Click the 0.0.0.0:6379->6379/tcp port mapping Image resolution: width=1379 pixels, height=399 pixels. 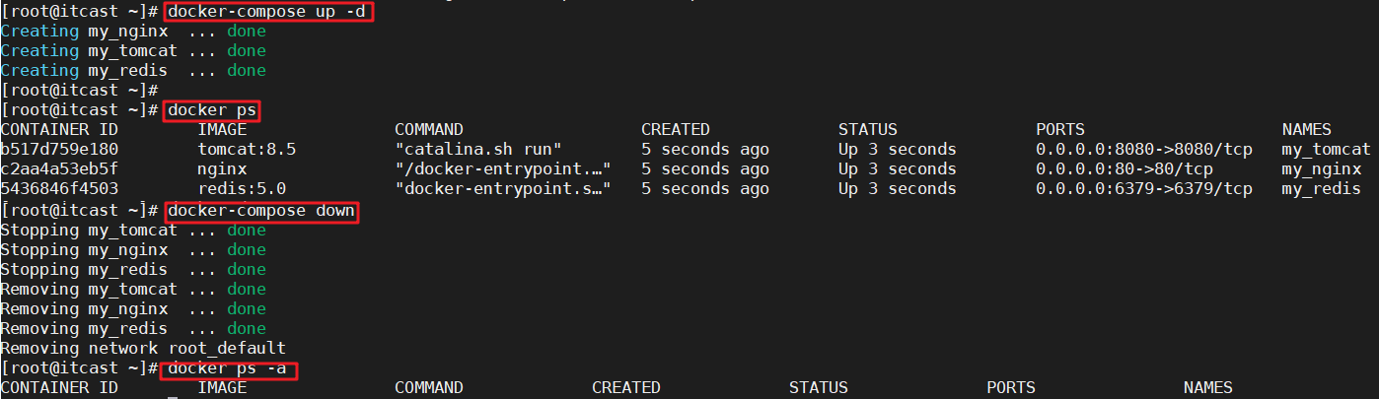(1143, 189)
